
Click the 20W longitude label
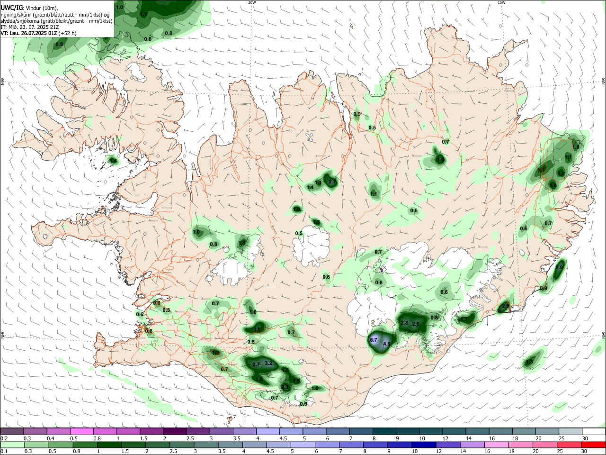point(252,2)
